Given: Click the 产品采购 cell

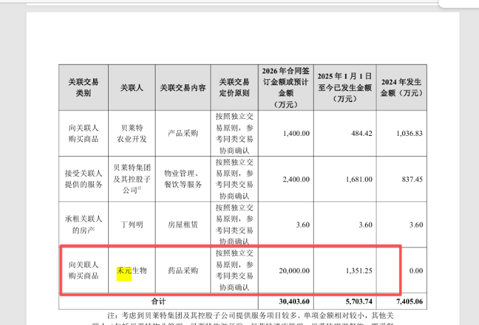Looking at the screenshot, I should 183,133.
